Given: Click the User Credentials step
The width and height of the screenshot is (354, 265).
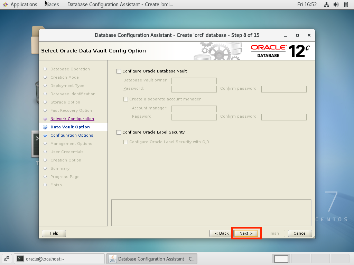Looking at the screenshot, I should [x=67, y=152].
